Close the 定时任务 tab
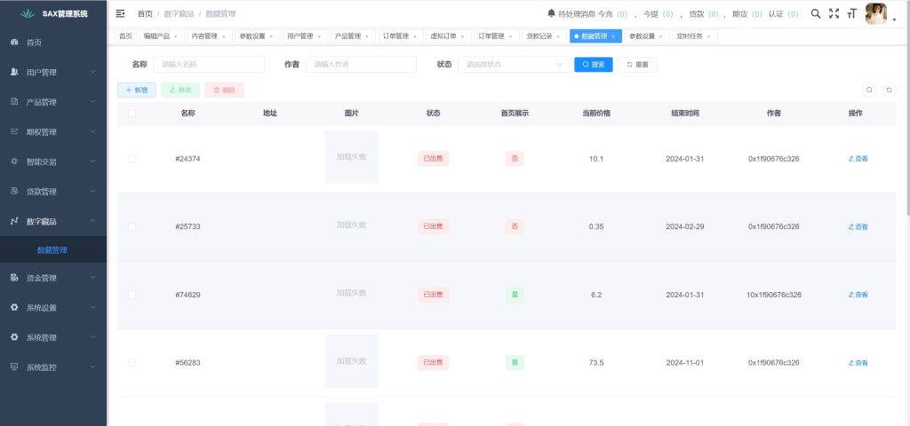Screen dimensions: 910x426 (708, 36)
